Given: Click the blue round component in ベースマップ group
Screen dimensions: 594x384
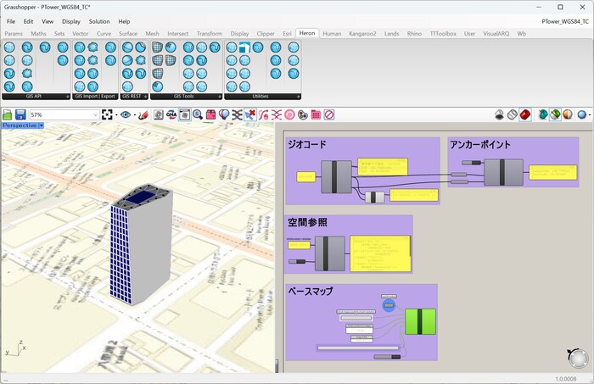Looking at the screenshot, I should point(389,305).
